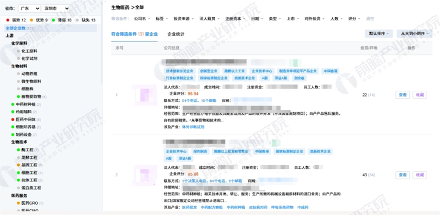Open the 对外投资 filter dropdown
This screenshot has height=215, width=440.
tap(314, 18)
